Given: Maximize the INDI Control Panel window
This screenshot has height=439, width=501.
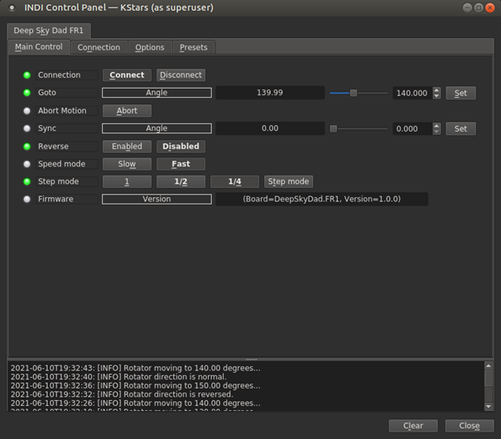Looking at the screenshot, I should click(x=479, y=7).
